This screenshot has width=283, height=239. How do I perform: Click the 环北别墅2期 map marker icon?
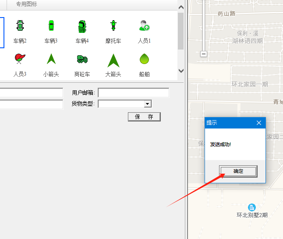pyautogui.click(x=252, y=207)
